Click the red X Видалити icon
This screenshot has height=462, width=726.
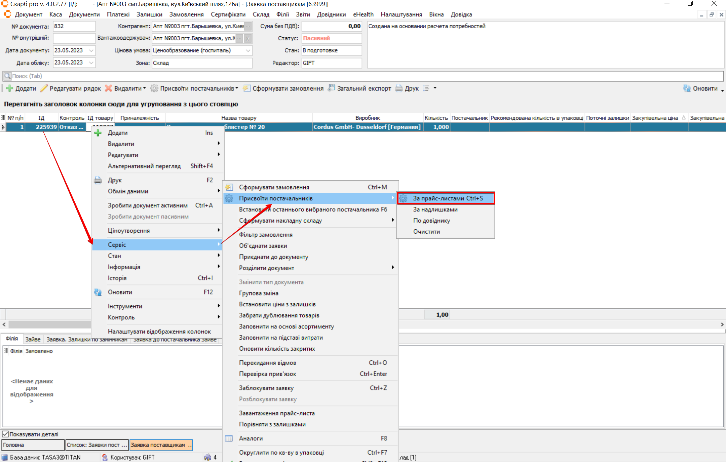pos(108,88)
